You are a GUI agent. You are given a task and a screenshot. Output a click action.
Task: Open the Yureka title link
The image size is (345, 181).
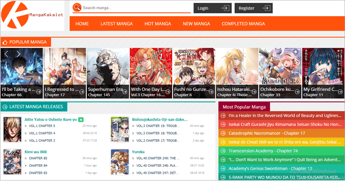pos(138,152)
